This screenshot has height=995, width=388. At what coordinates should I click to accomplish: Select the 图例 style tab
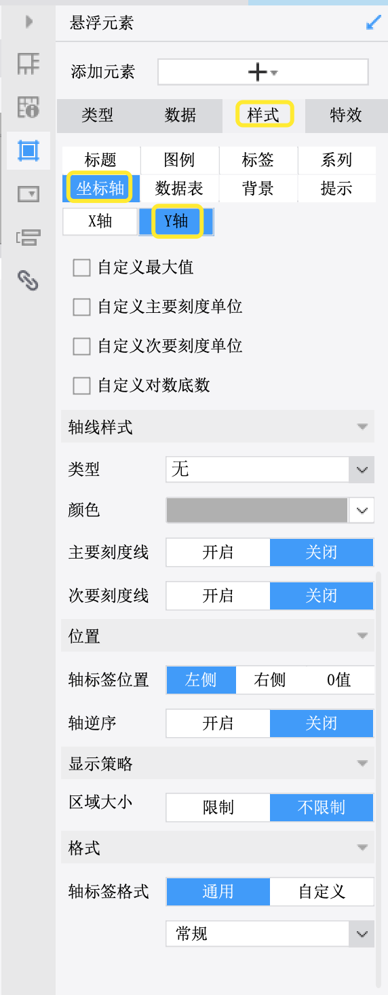tap(179, 160)
